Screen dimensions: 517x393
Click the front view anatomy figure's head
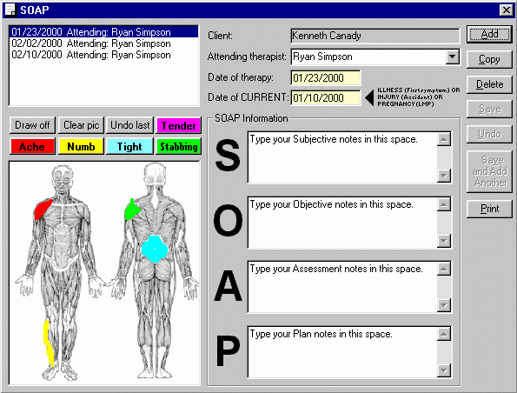(x=63, y=179)
